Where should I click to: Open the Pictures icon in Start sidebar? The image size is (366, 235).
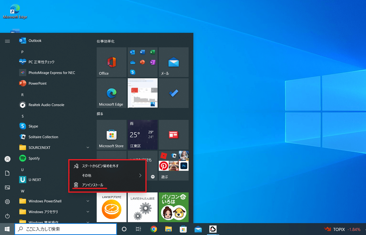8,188
